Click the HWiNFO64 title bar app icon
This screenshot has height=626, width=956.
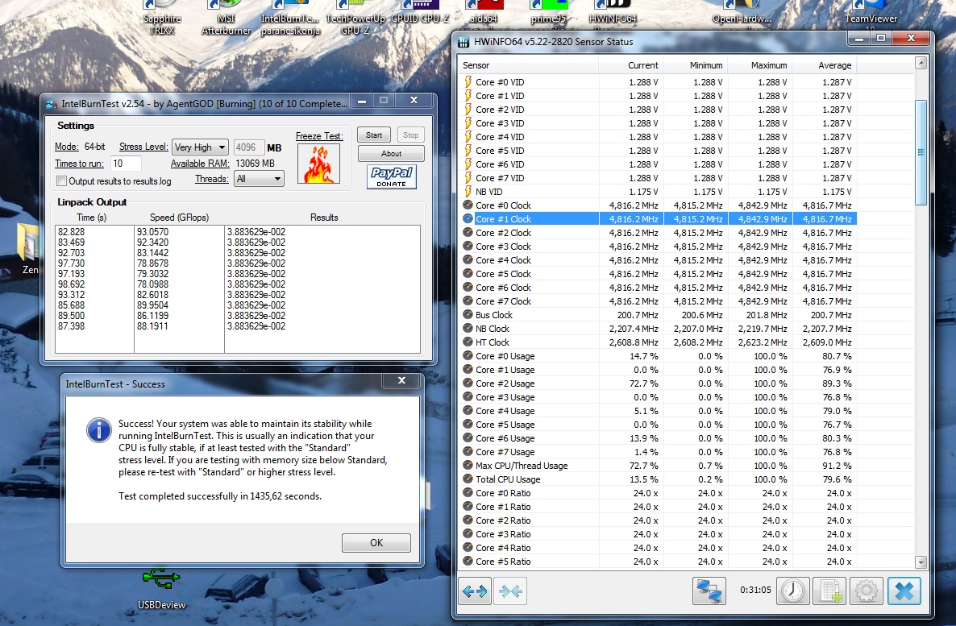[463, 42]
